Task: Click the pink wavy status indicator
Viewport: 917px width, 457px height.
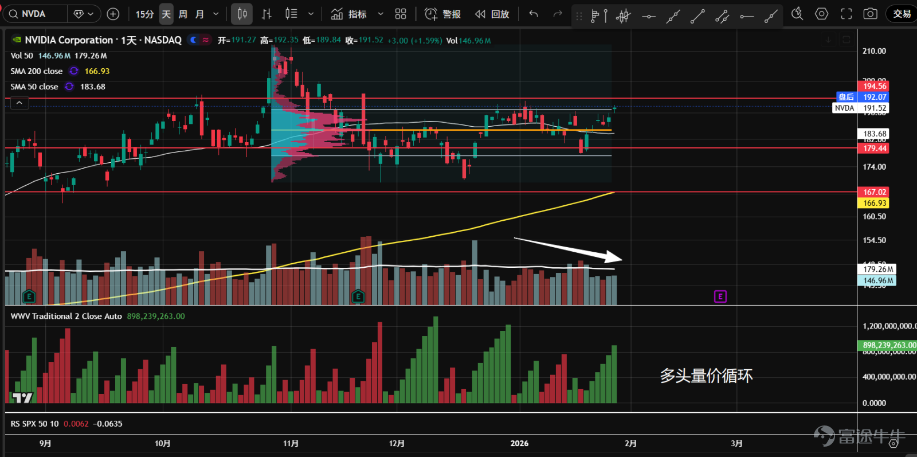Action: (206, 40)
